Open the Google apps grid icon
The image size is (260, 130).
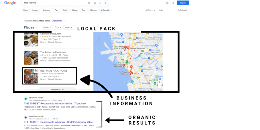[x=173, y=3]
